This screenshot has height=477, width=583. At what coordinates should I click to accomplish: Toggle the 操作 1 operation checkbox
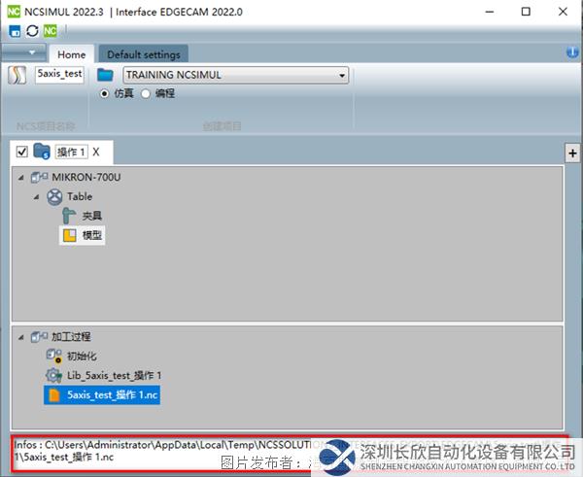[22, 152]
